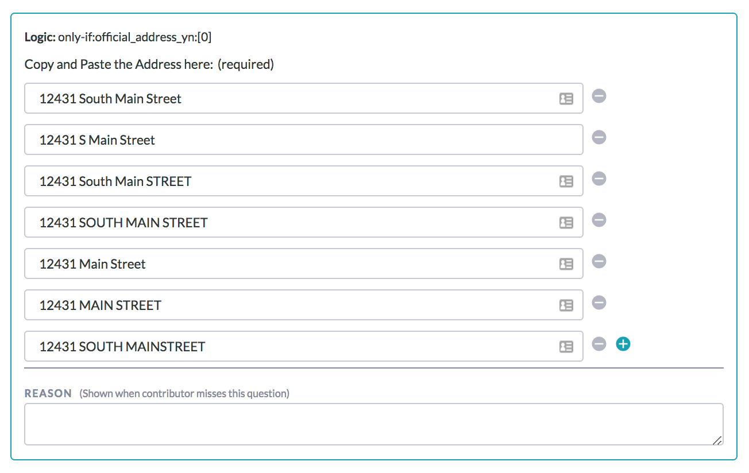749x473 pixels.
Task: Add another answer with the plus icon
Action: pyautogui.click(x=623, y=344)
